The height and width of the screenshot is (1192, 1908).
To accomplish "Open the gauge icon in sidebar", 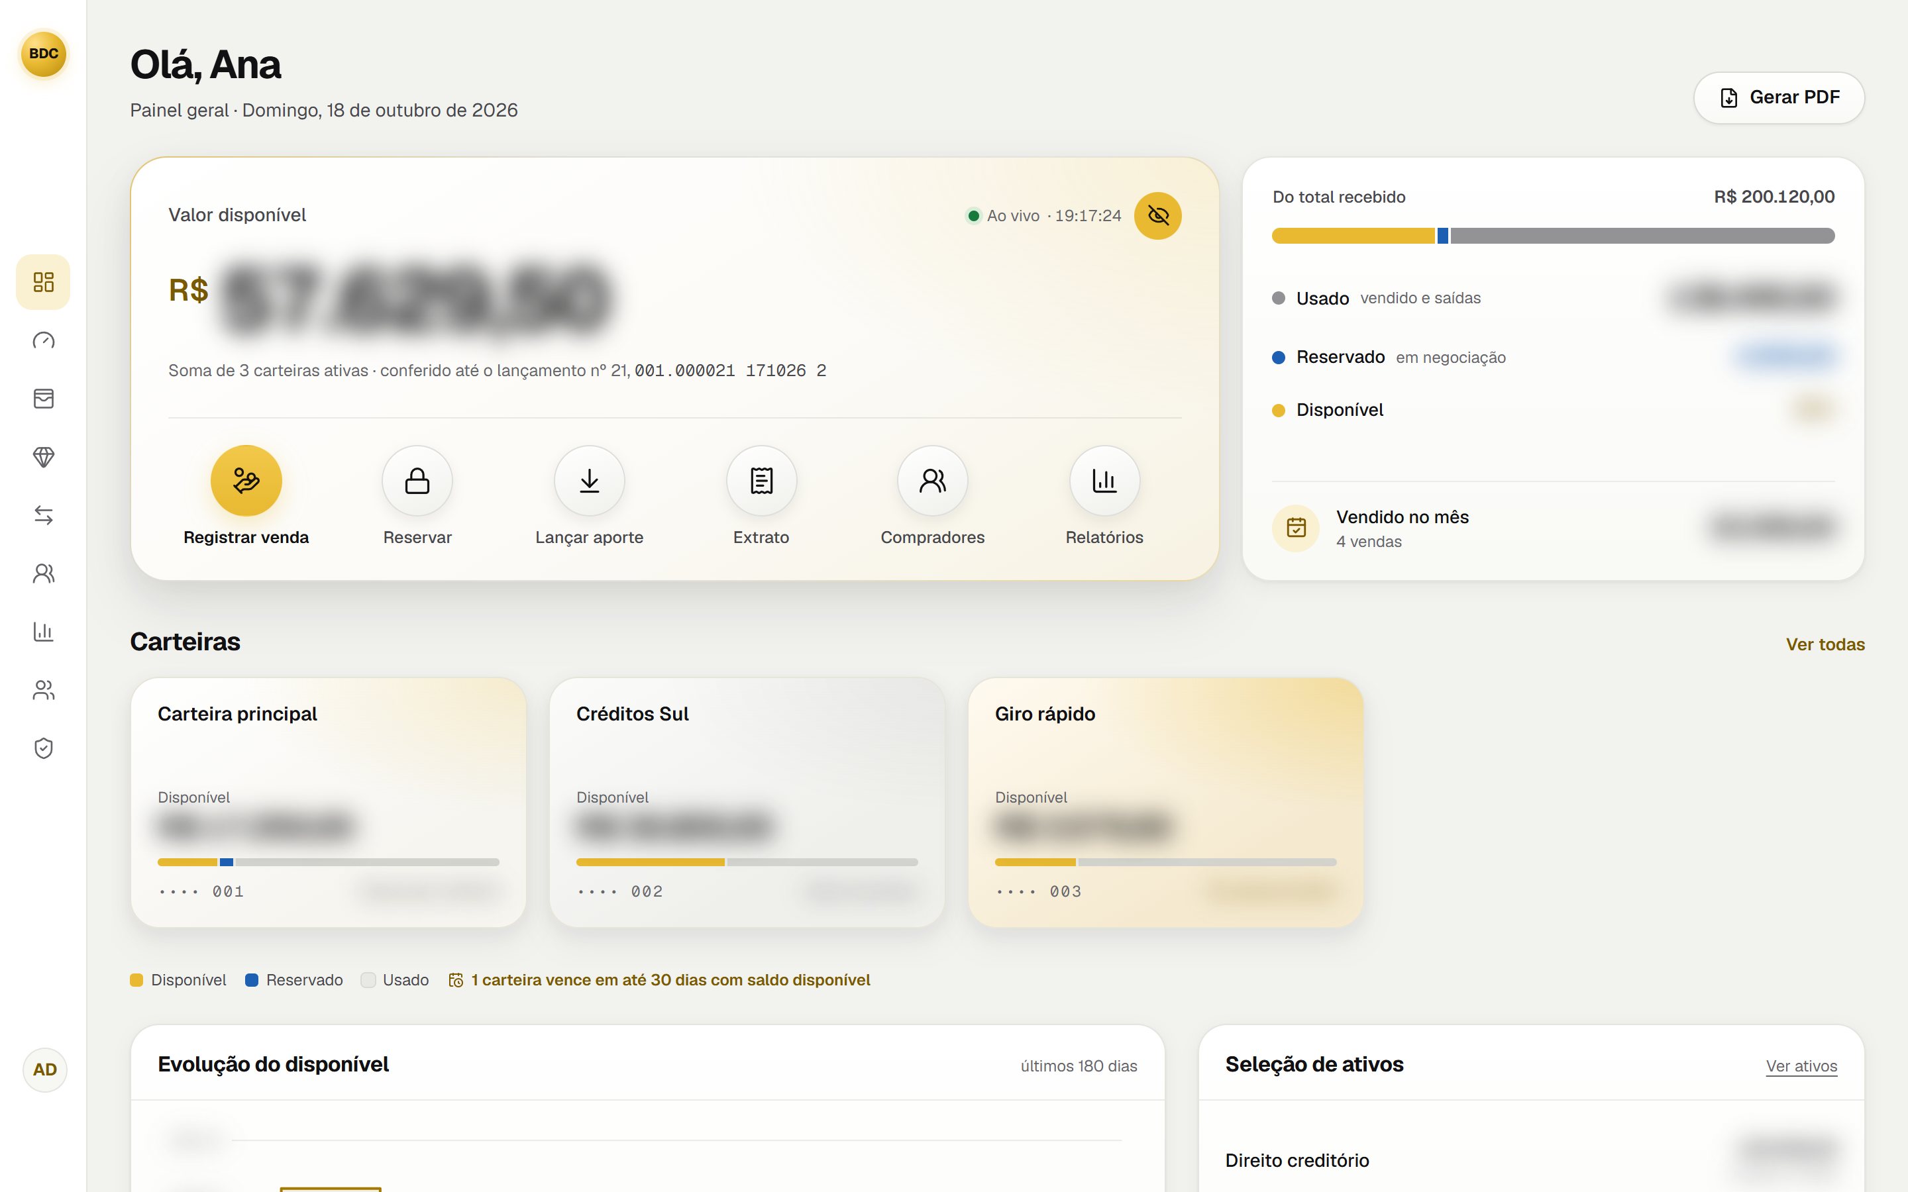I will click(x=43, y=340).
